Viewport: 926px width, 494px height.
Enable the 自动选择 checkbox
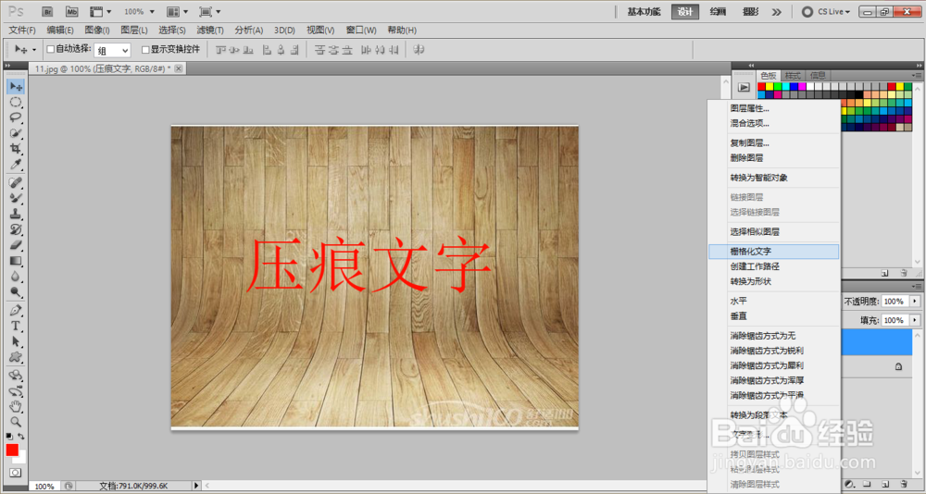[x=50, y=50]
